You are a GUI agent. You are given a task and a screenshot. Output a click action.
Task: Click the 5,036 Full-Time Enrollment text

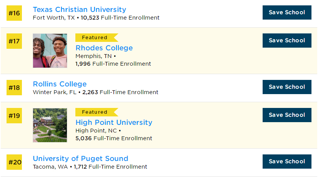click(113, 138)
